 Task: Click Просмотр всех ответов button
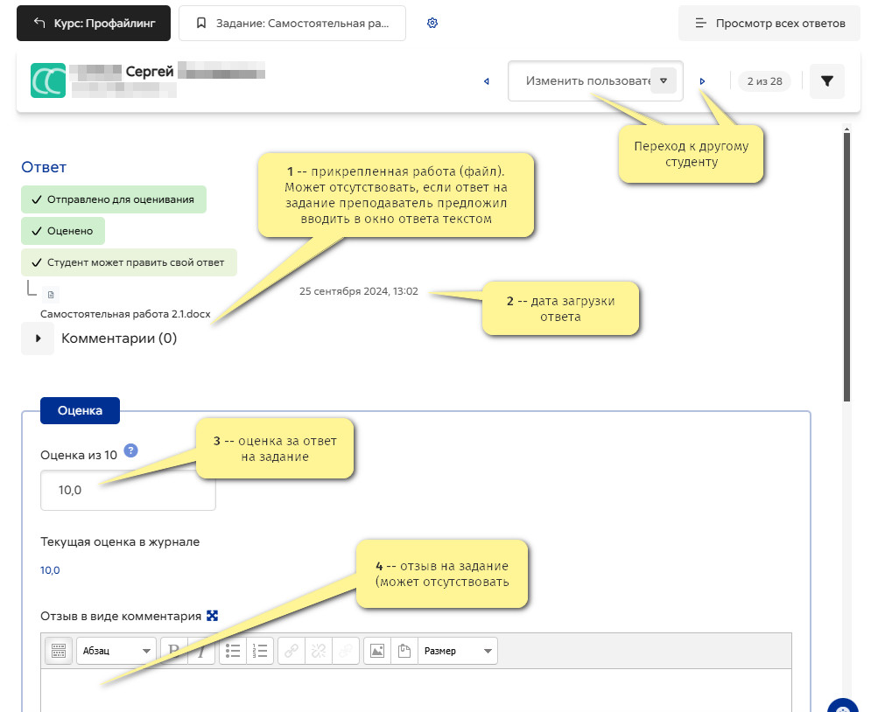pos(769,23)
